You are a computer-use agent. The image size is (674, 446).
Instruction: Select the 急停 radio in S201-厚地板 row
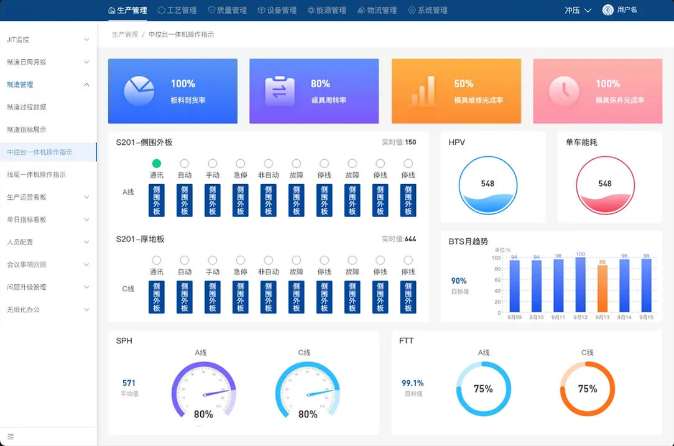click(x=241, y=260)
